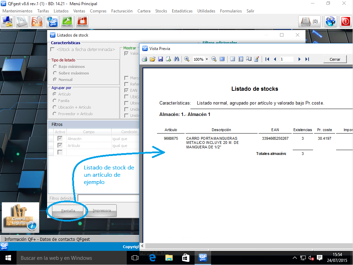The width and height of the screenshot is (353, 265).
Task: Group by Proveedor + Artículo
Action: tap(54, 114)
